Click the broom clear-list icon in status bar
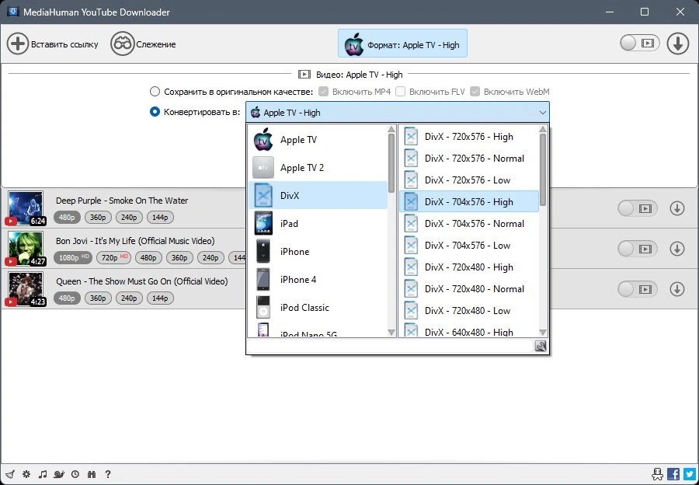The width and height of the screenshot is (699, 485). 10,474
